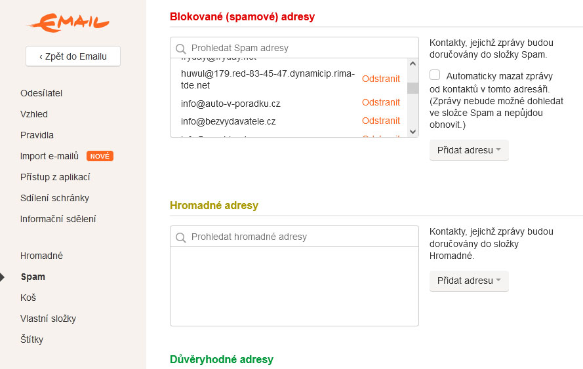Click the Email logo
Screen dimensions: 583x369
point(68,24)
